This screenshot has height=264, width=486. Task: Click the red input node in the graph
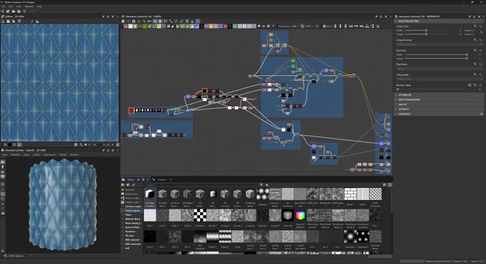(x=132, y=111)
